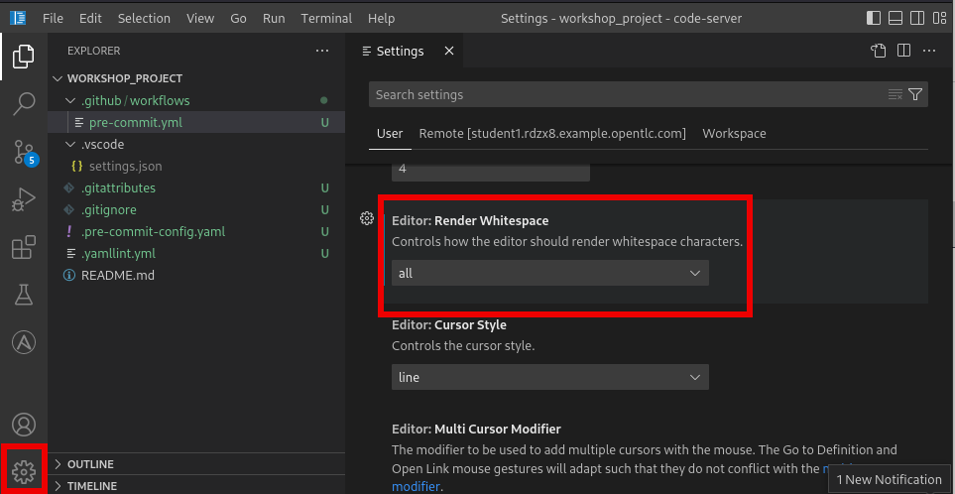Switch to Remote settings scope tab
955x494 pixels.
[552, 133]
